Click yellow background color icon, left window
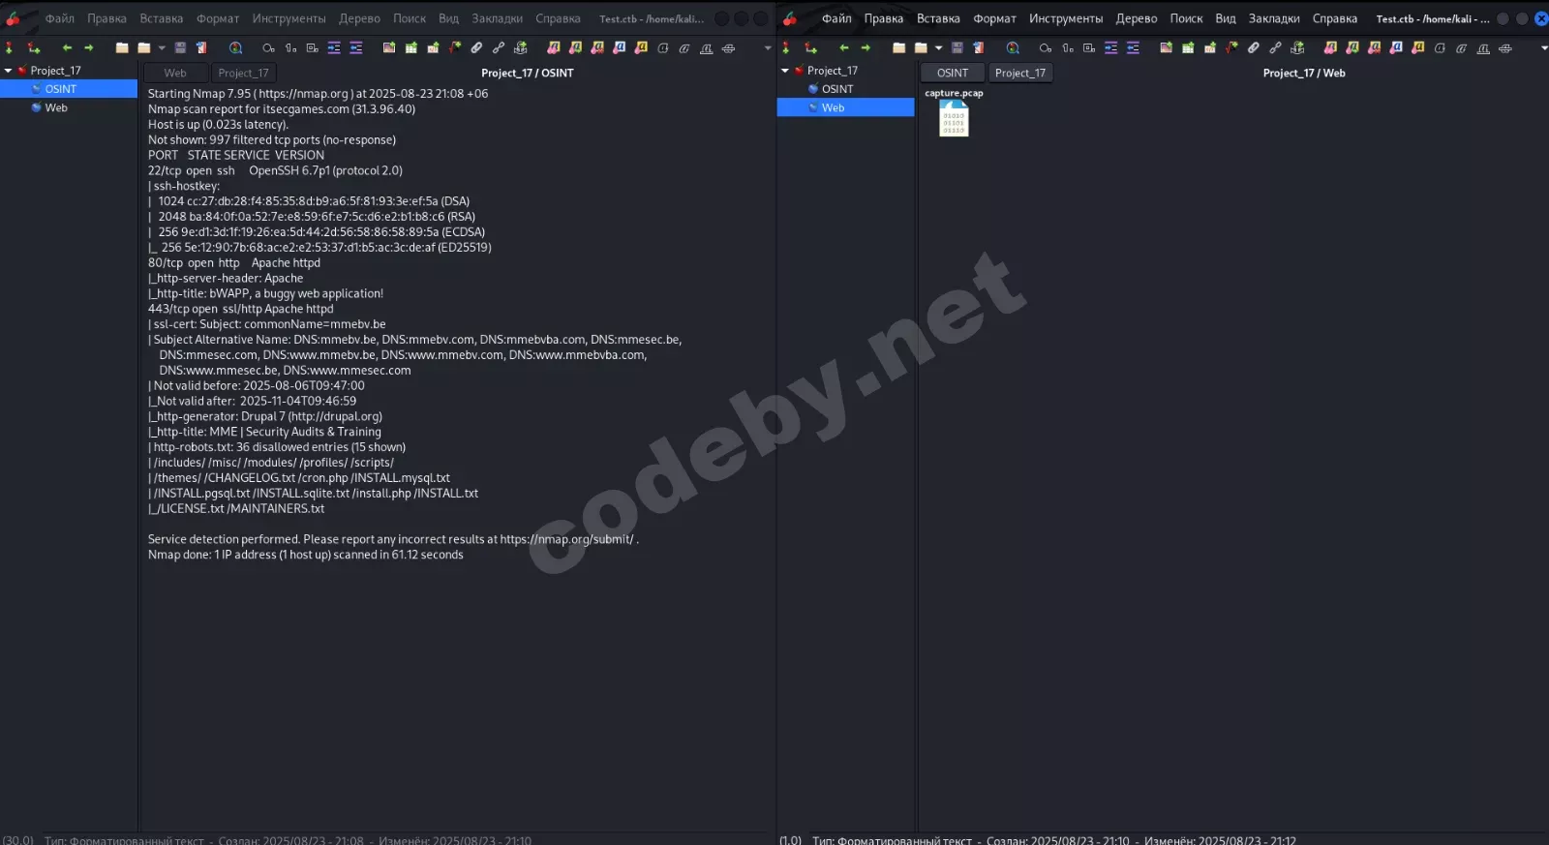Screen dimensions: 1549x845 pos(641,47)
